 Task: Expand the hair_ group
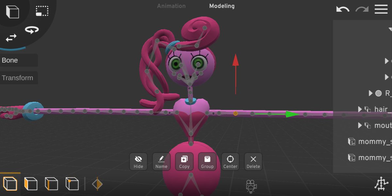(360, 109)
